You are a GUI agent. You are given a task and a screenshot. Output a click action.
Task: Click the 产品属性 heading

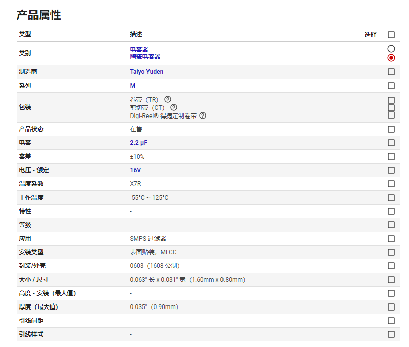[39, 15]
